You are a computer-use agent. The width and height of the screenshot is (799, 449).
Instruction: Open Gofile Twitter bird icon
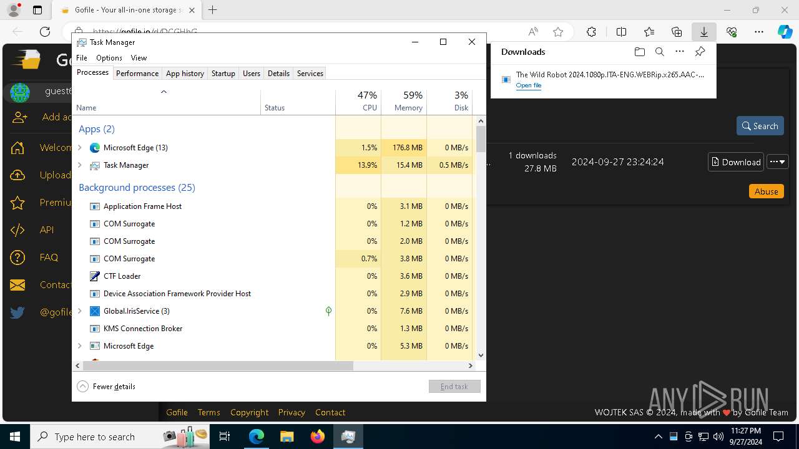tap(17, 312)
